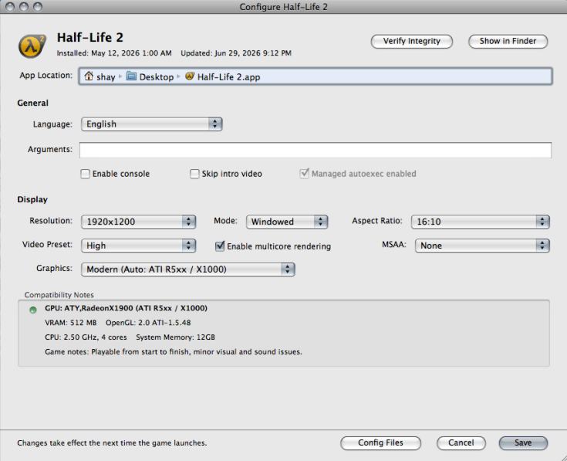Open the Aspect Ratio dropdown 16:10

click(x=480, y=222)
